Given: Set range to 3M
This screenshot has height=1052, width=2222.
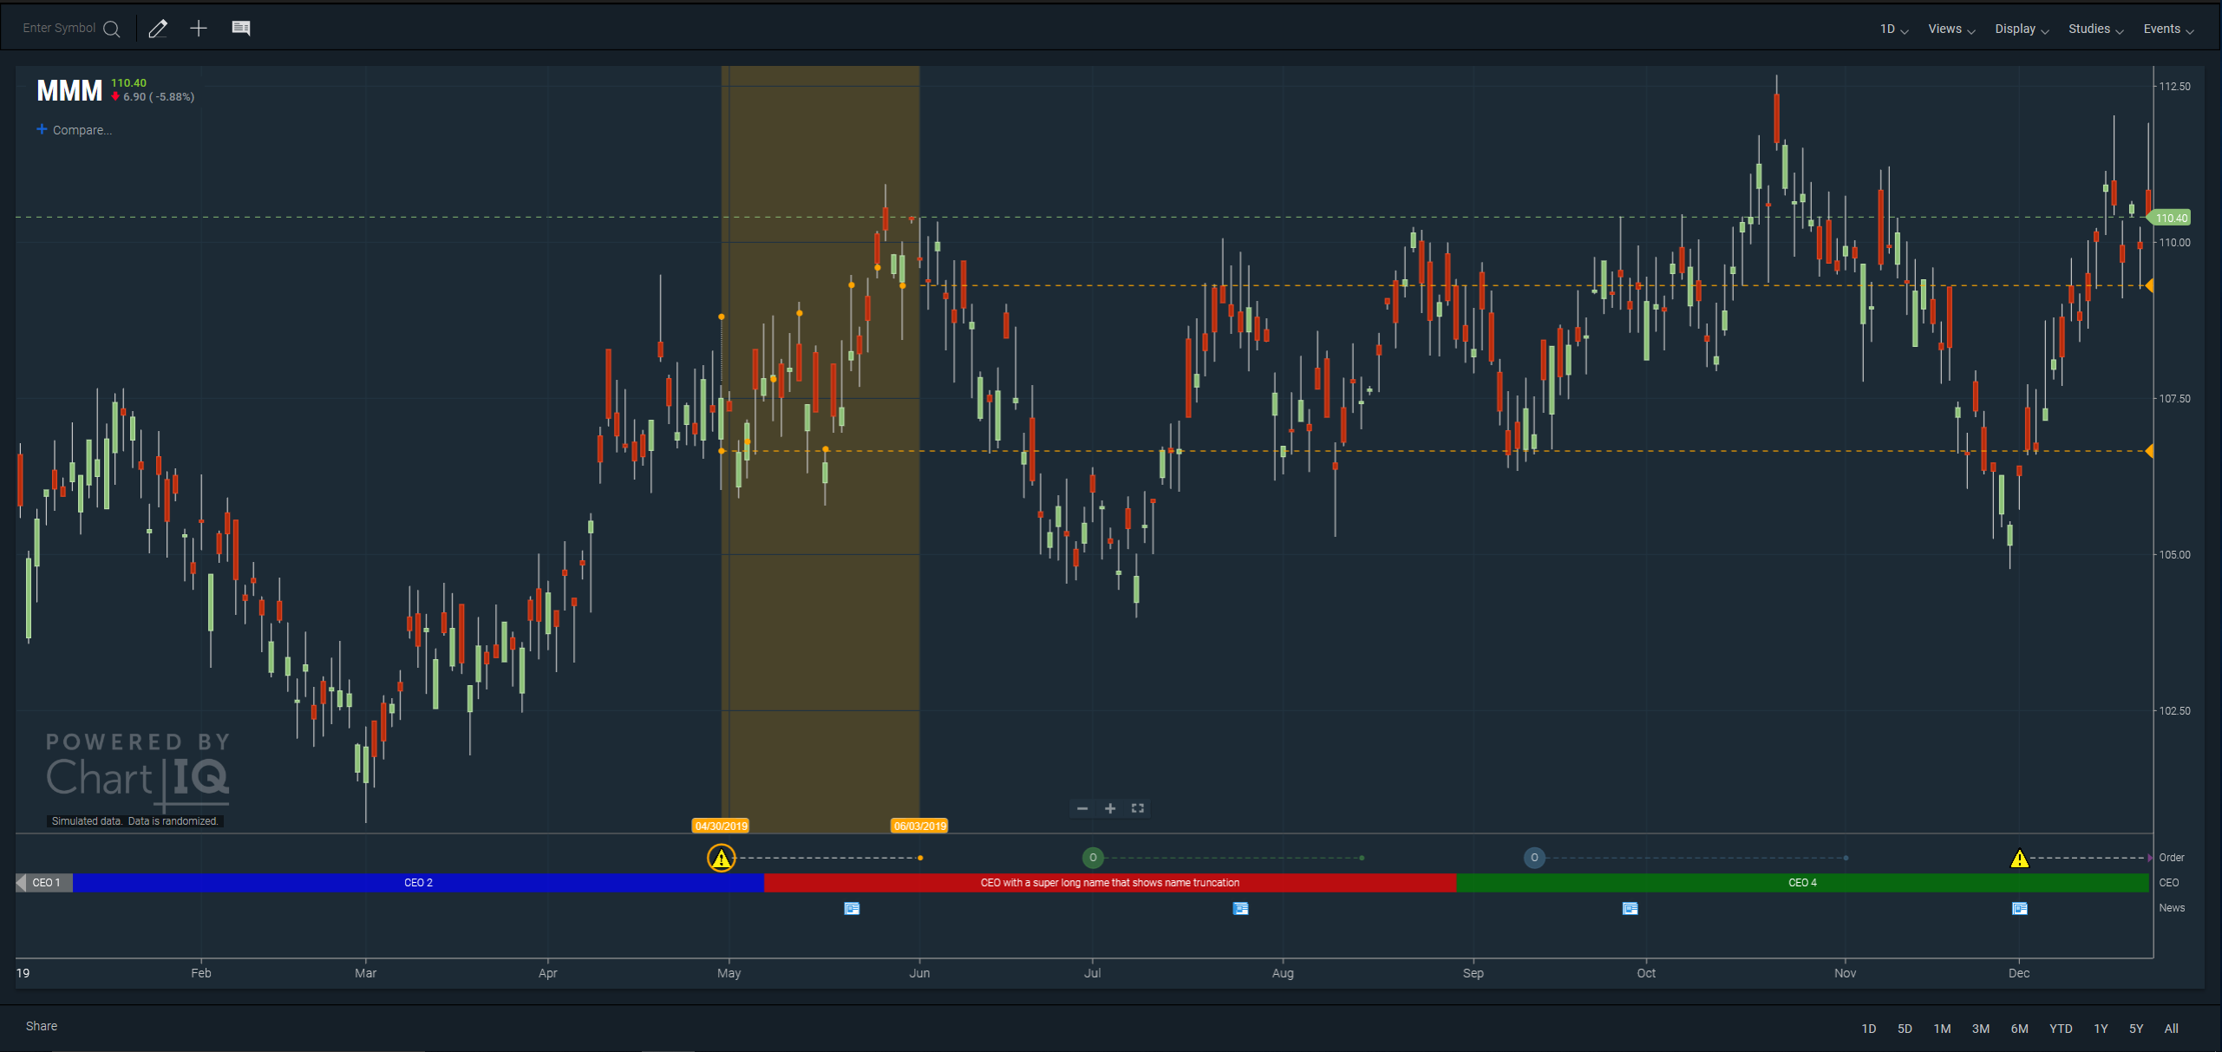Looking at the screenshot, I should tap(1981, 1029).
